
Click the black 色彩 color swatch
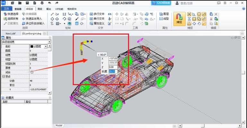[x=32, y=46]
